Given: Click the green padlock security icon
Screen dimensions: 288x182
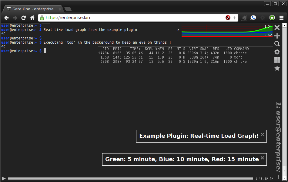Looking at the screenshot, I should (42, 18).
